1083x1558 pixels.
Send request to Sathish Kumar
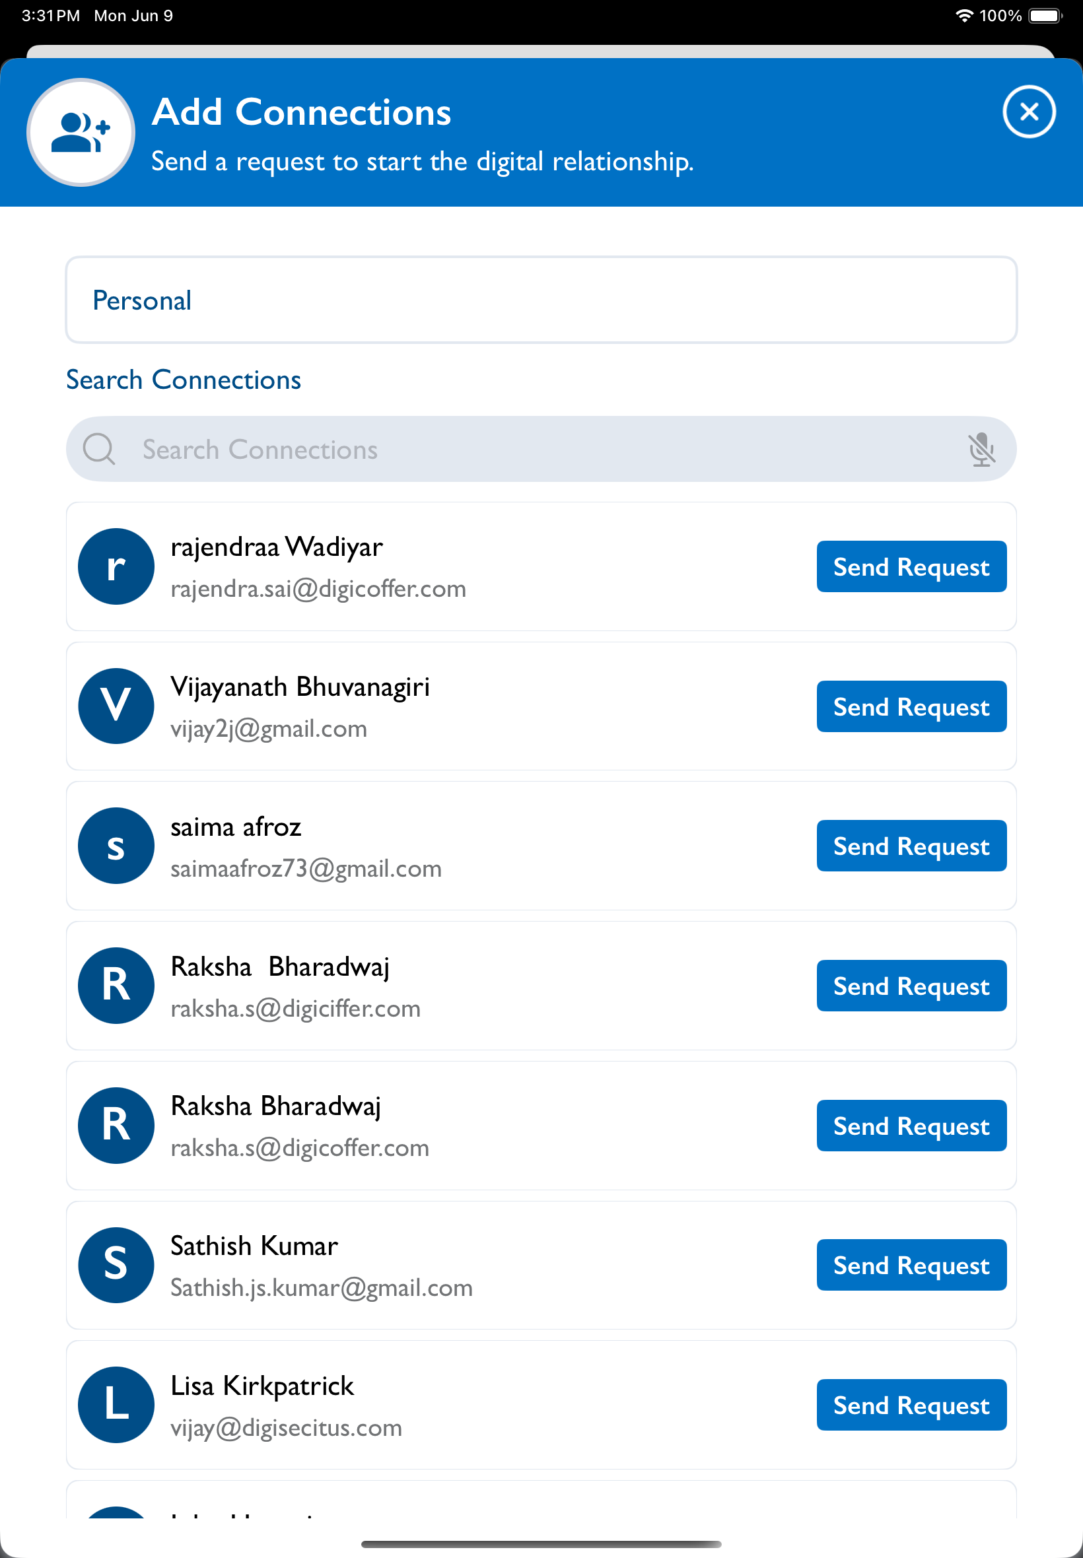click(x=911, y=1265)
